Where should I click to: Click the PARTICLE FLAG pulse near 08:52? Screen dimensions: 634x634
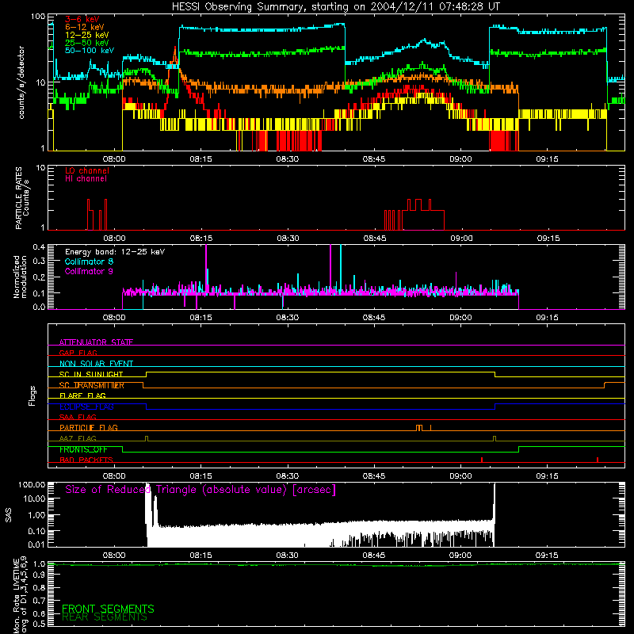[x=419, y=428]
